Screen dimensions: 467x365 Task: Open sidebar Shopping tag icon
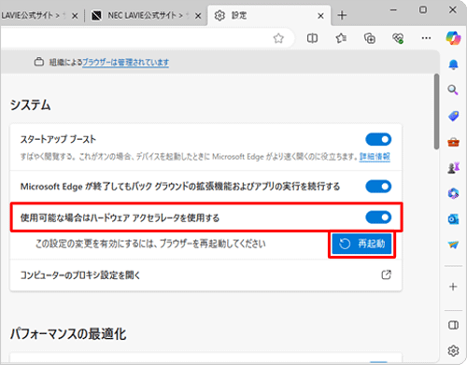[x=453, y=116]
